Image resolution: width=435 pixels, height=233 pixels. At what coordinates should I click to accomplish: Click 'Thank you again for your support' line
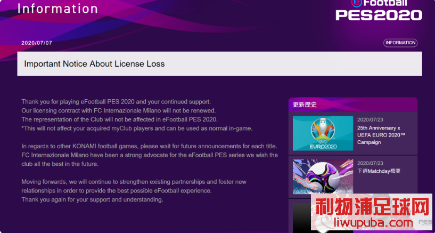tap(93, 199)
